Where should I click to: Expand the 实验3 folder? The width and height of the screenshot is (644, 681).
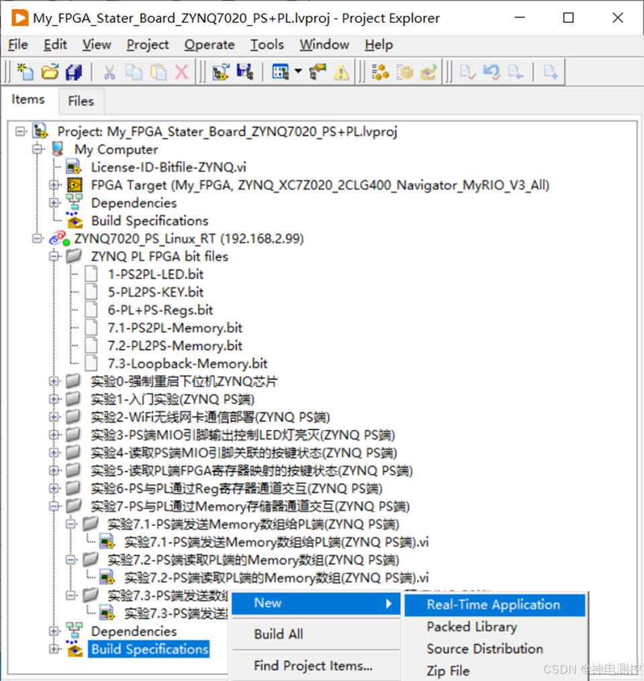point(54,435)
